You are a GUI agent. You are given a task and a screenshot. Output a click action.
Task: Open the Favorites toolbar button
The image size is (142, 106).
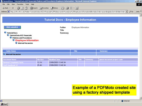[44, 8]
